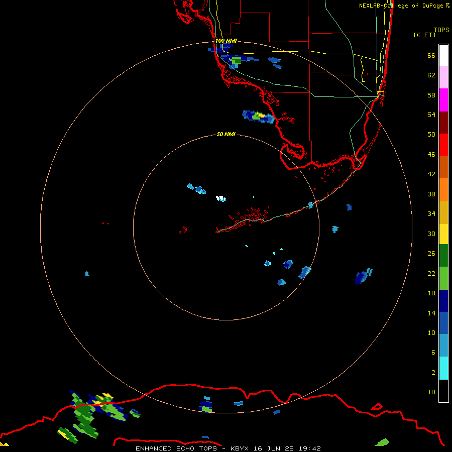Screen dimensions: 452x452
Task: Click the TH label on the scale
Action: coord(431,392)
